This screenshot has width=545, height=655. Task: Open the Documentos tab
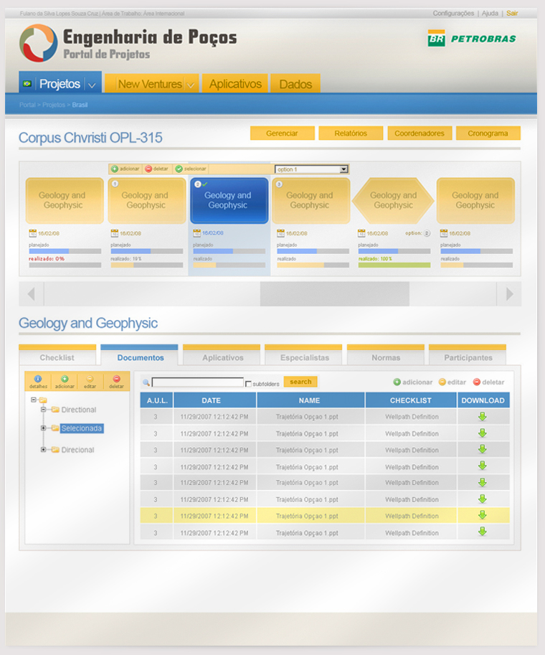tap(140, 355)
